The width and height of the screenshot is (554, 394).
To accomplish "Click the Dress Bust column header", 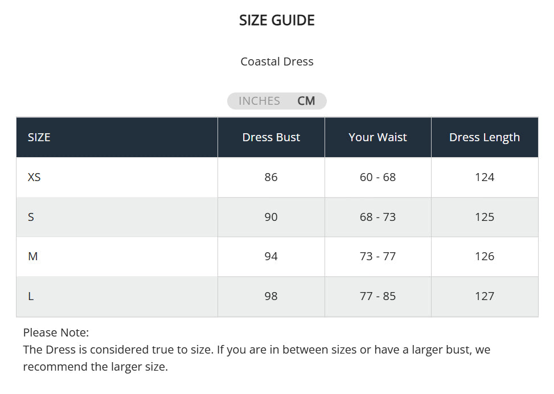I will pyautogui.click(x=271, y=137).
